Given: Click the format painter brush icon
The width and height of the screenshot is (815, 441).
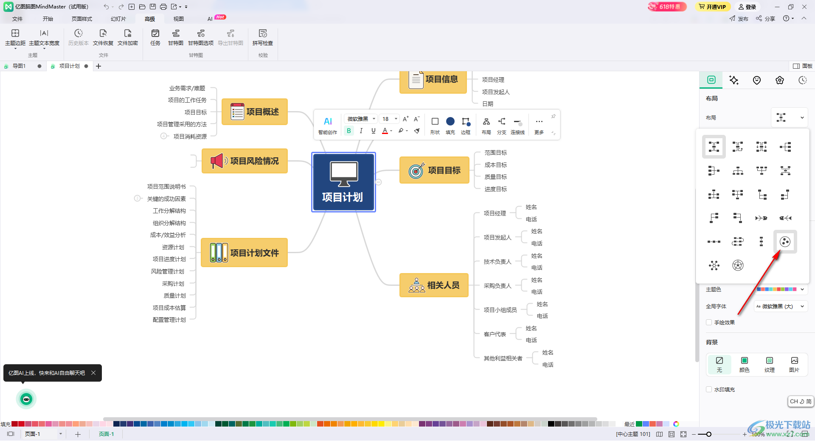Looking at the screenshot, I should pos(417,131).
